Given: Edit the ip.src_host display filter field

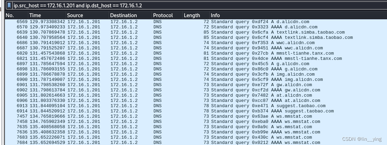Looking at the screenshot, I should pyautogui.click(x=199, y=6).
